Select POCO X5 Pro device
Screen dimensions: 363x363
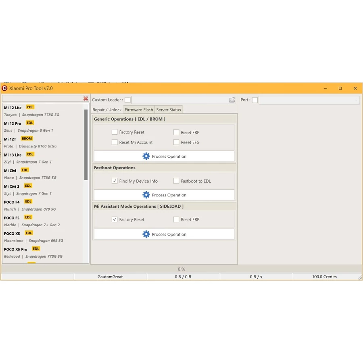tap(43, 252)
